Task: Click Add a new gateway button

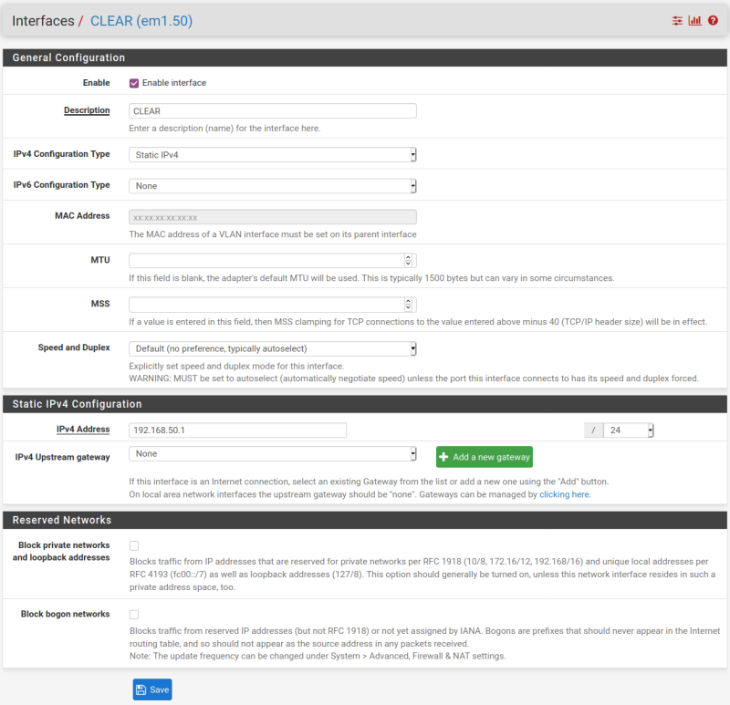Action: click(485, 457)
